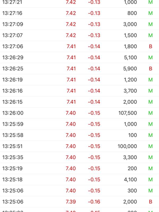Click the 107,500 volume at 13:26:00
The height and width of the screenshot is (212, 159).
pos(128,113)
